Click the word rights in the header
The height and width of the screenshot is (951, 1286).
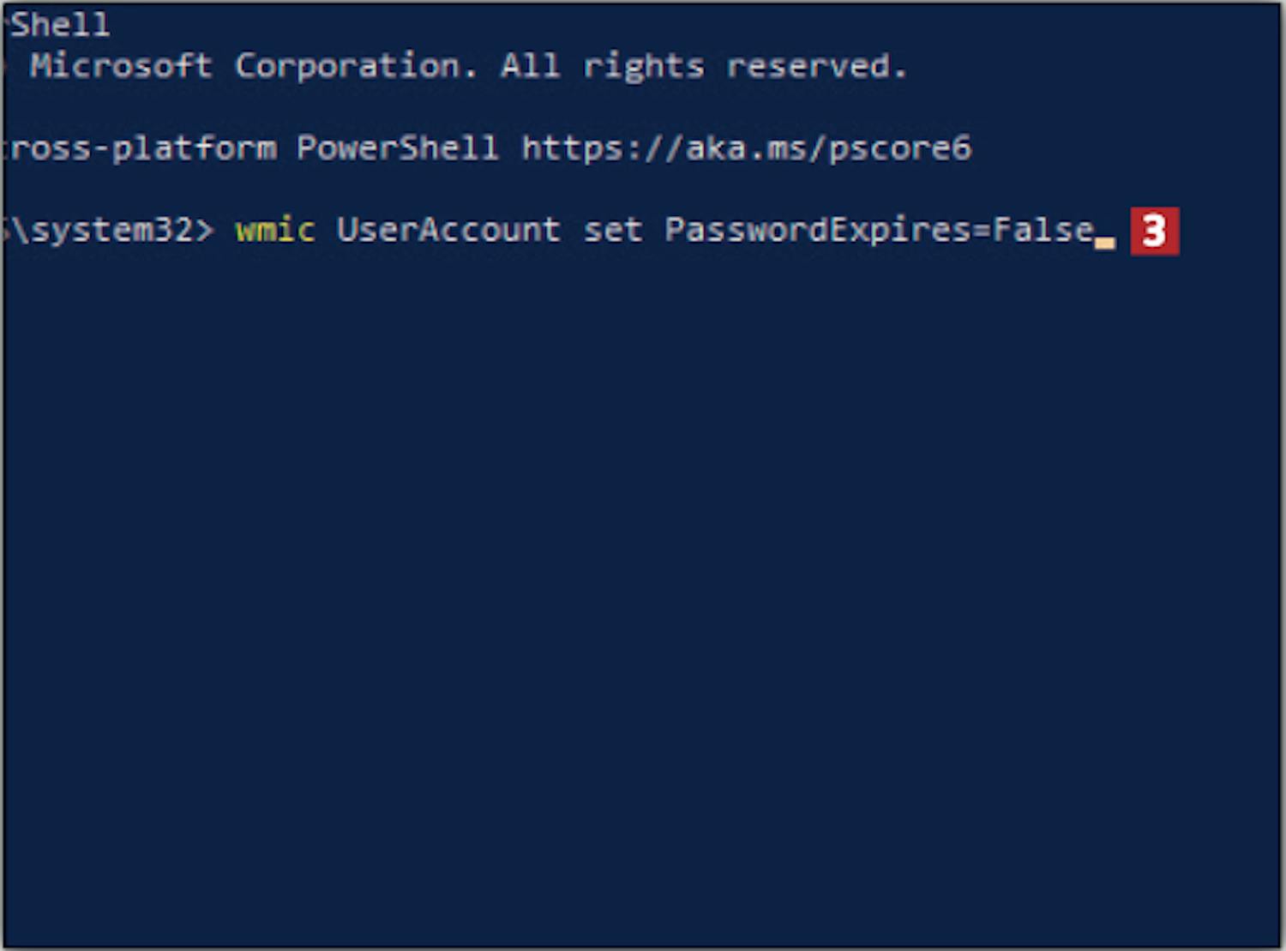(643, 66)
